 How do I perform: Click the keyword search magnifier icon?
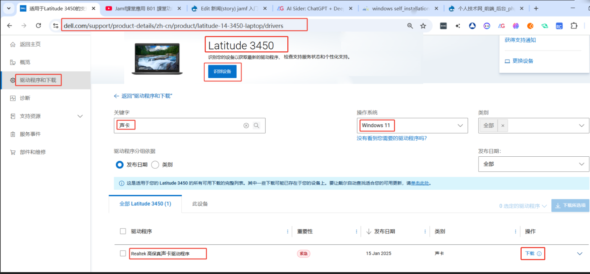257,126
